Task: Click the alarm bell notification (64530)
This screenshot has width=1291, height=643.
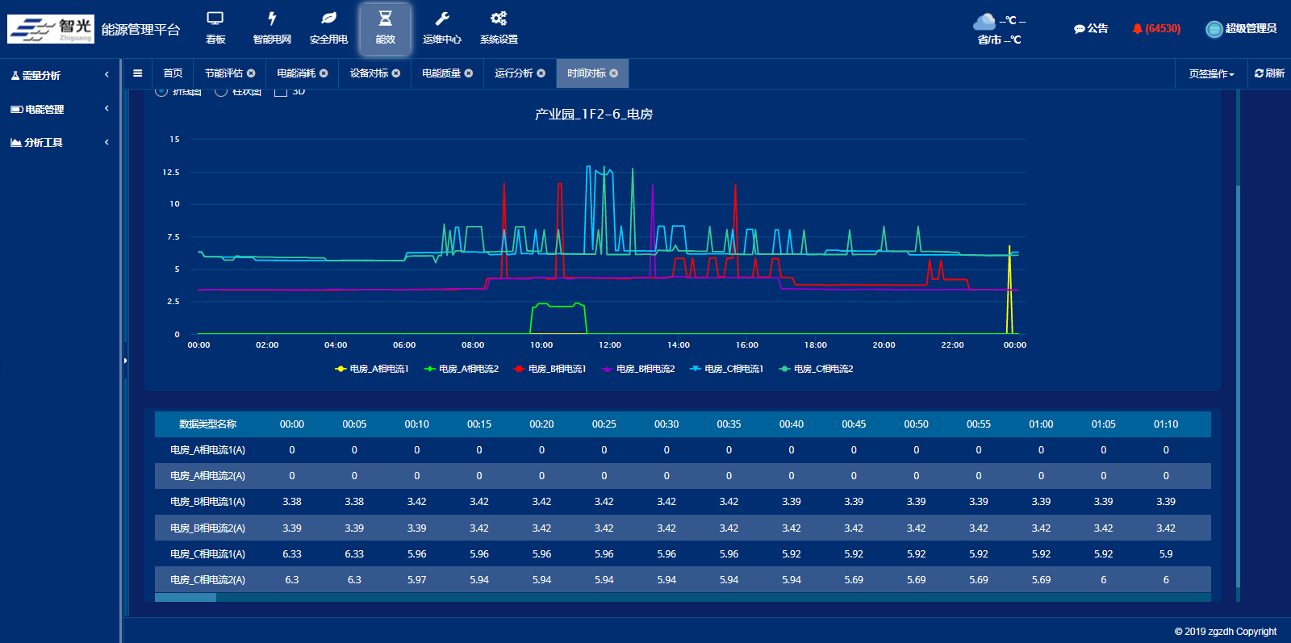Action: 1156,29
